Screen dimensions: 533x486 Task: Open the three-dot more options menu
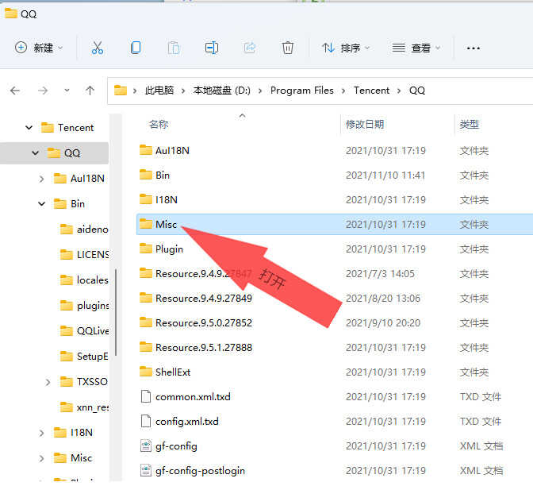point(474,48)
